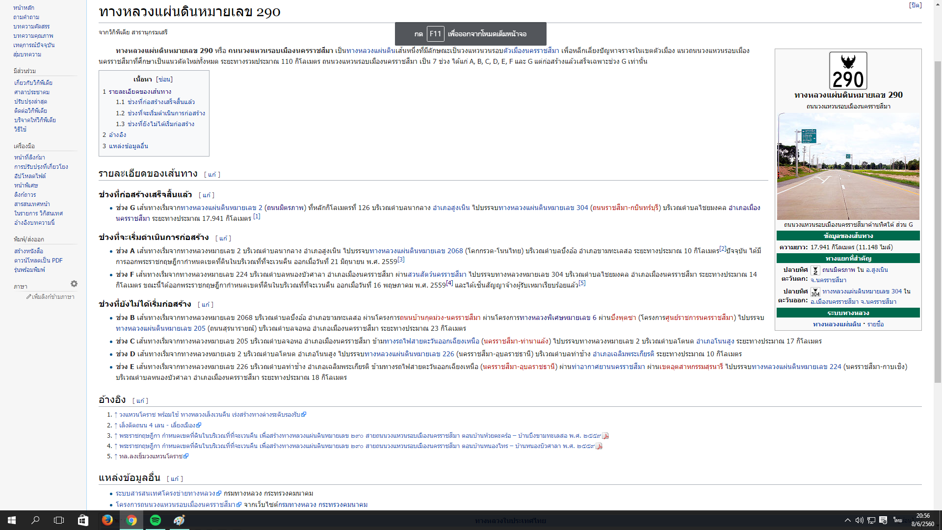The image size is (942, 530).
Task: Open action center notification icon
Action: tap(883, 520)
